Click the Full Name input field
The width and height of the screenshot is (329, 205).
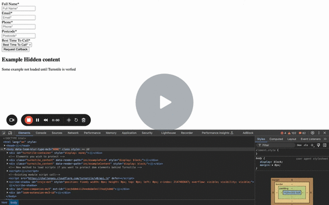pos(18,9)
